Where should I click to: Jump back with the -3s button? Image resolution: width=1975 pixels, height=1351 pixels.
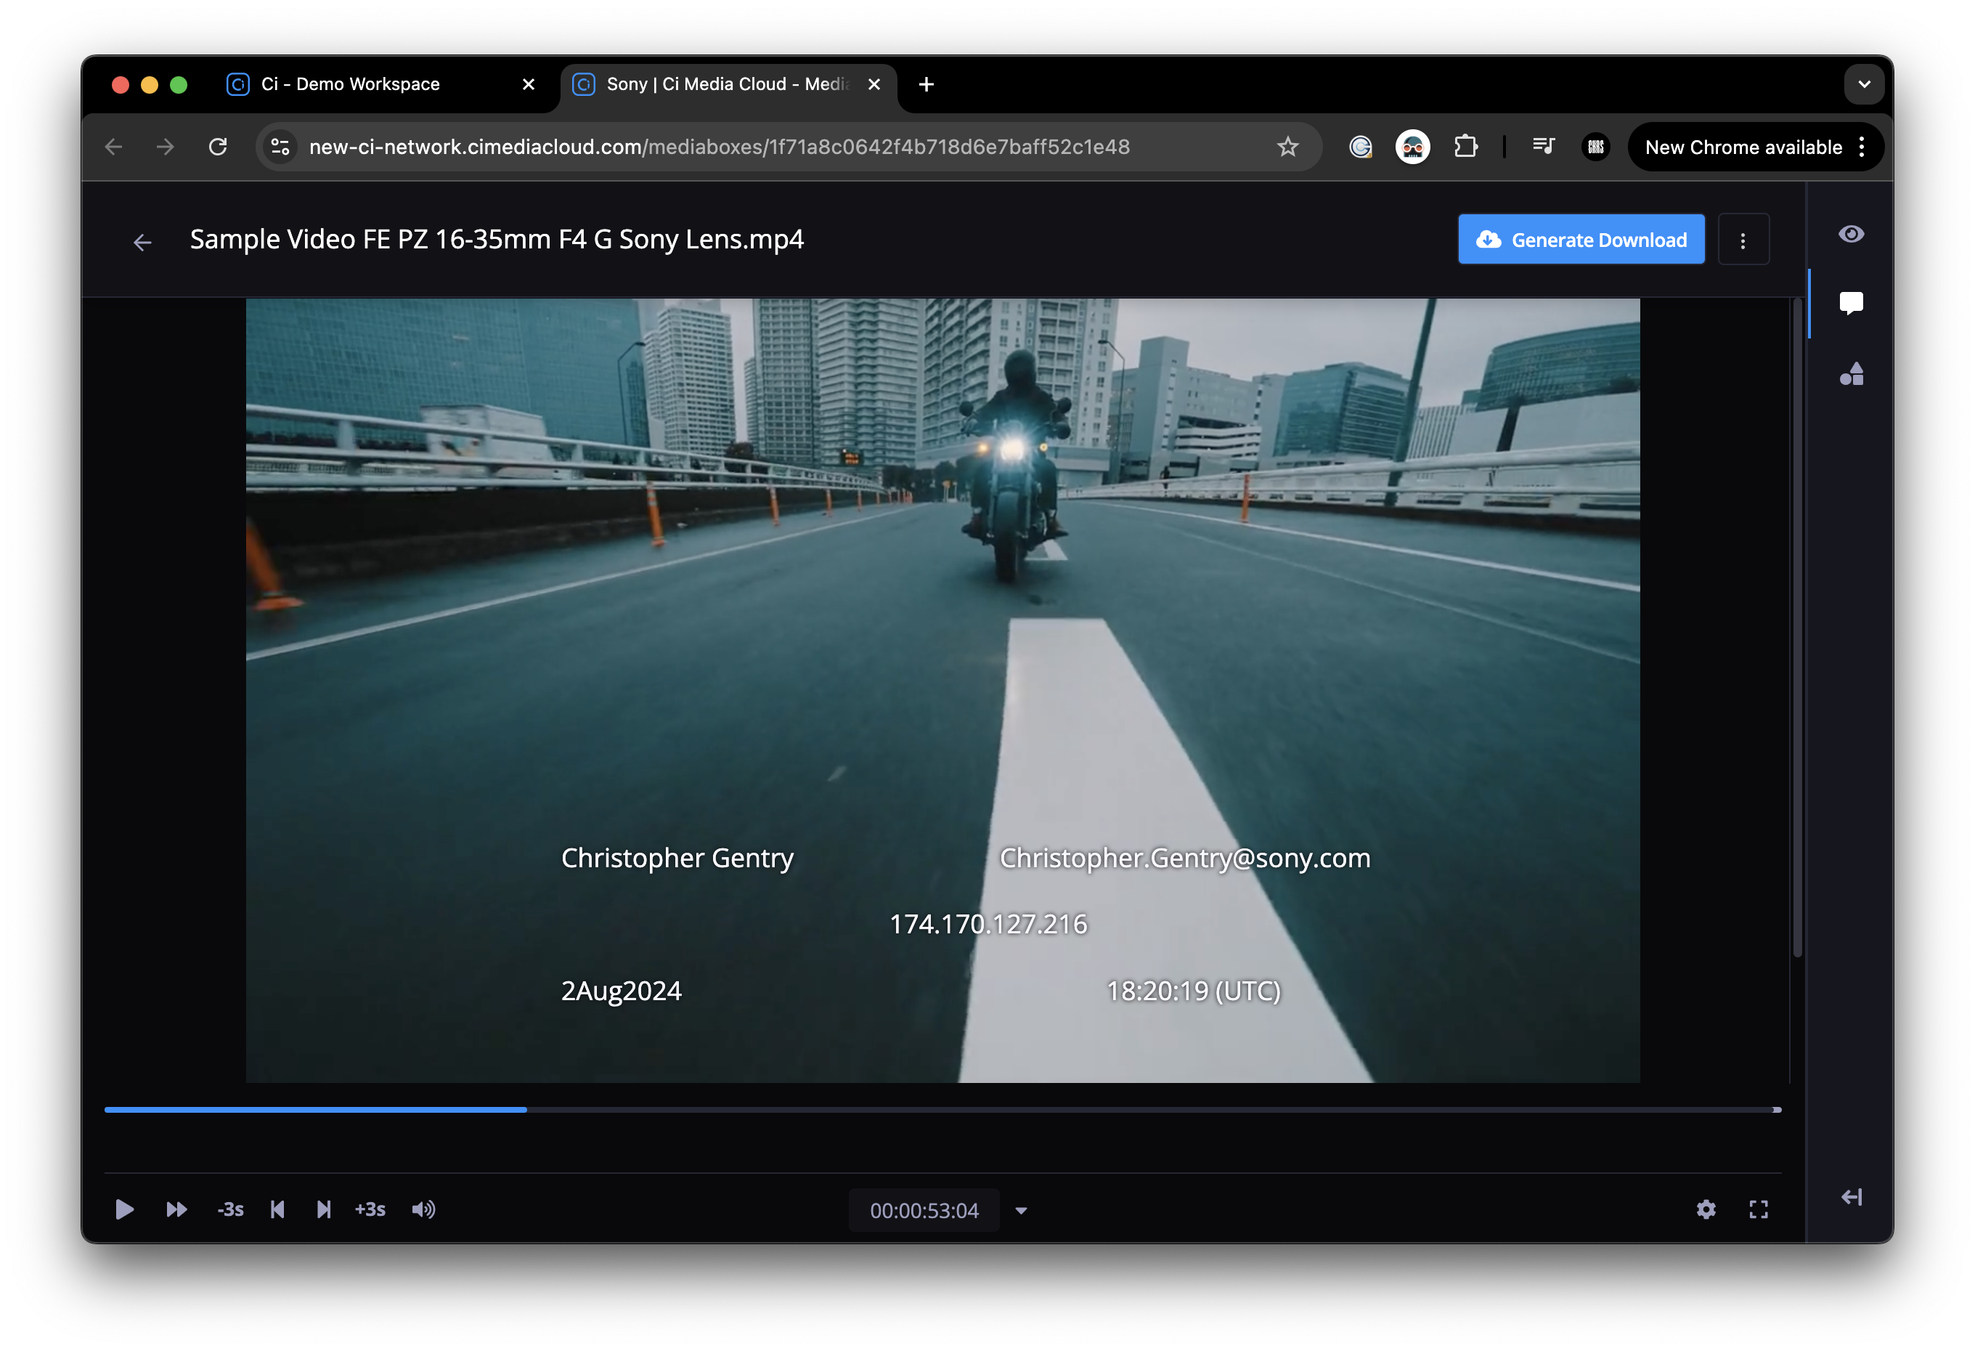230,1209
